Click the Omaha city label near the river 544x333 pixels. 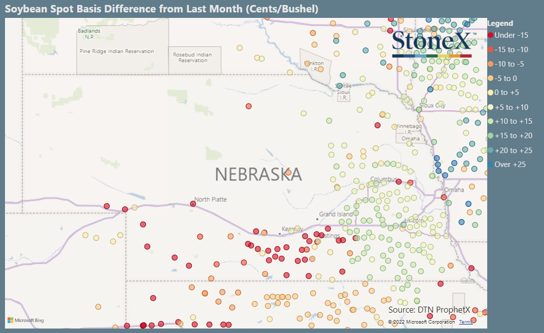pos(454,190)
